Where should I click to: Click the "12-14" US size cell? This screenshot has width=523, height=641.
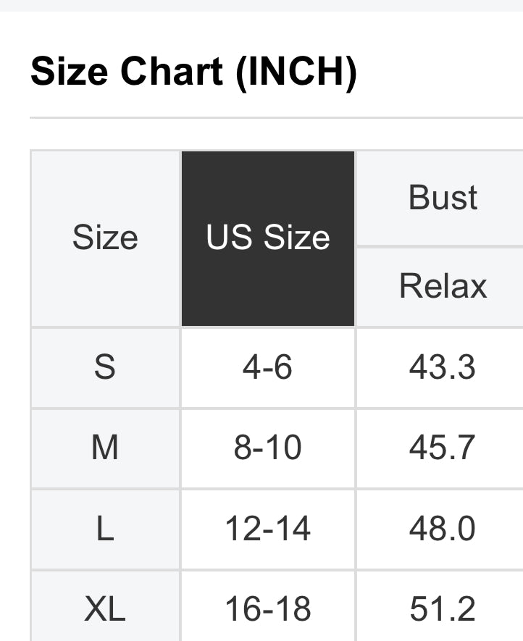[267, 529]
